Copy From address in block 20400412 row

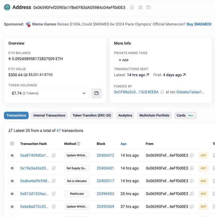click(192, 155)
